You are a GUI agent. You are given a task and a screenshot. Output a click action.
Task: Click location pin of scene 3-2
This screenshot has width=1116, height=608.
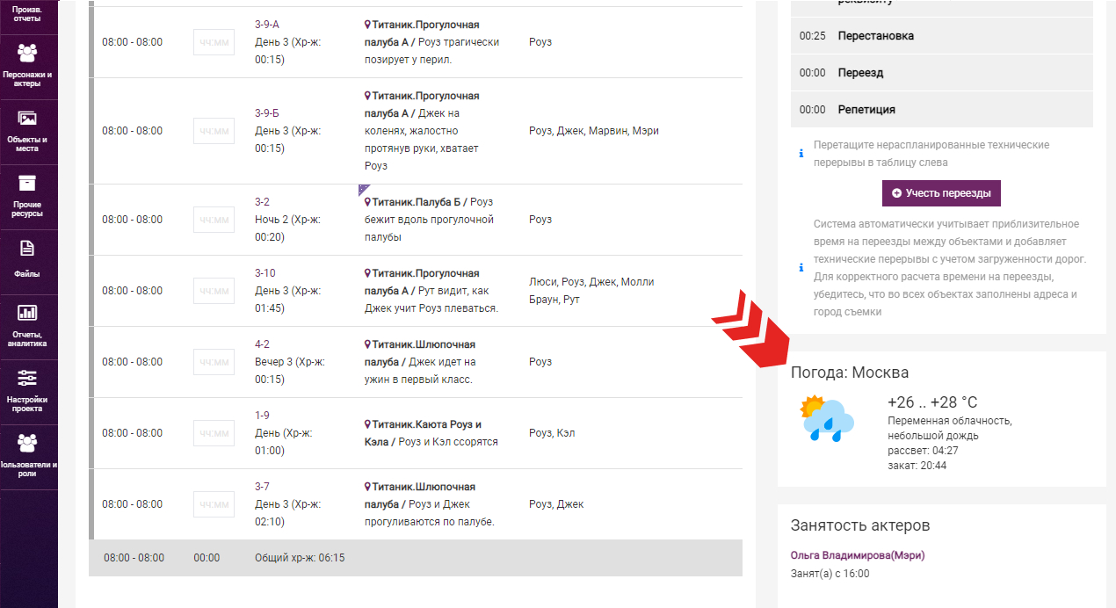(x=368, y=202)
